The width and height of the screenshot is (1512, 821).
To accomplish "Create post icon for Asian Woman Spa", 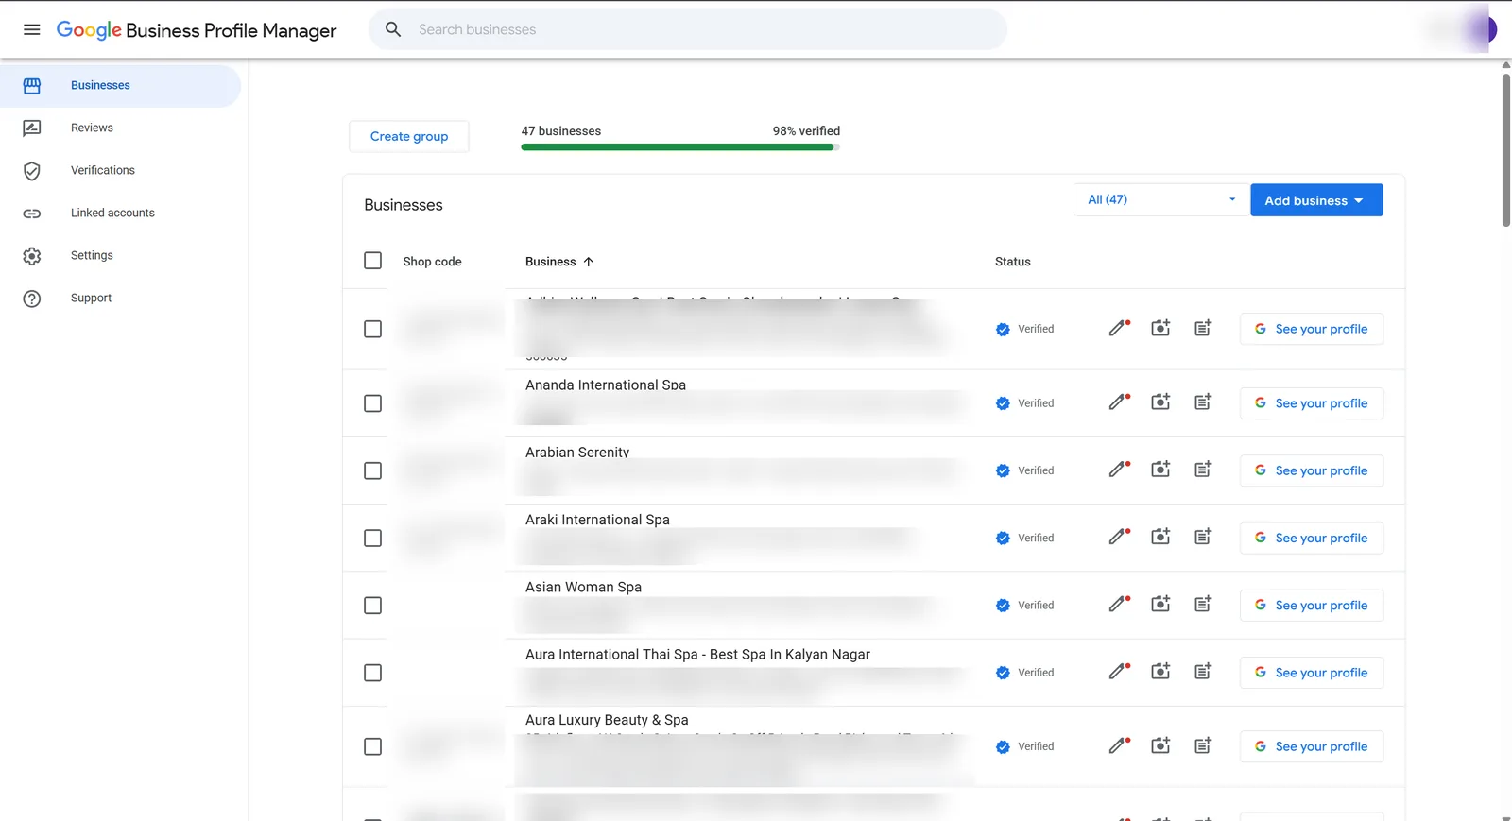I will [1203, 604].
